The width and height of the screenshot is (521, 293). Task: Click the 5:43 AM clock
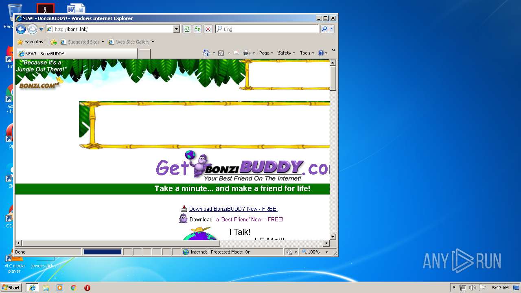click(500, 288)
